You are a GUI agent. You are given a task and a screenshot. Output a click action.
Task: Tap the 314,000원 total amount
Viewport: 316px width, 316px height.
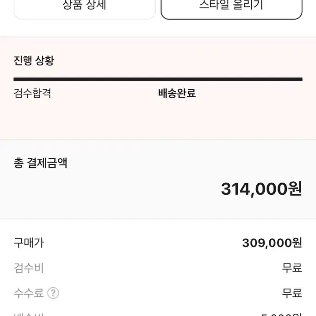point(261,189)
